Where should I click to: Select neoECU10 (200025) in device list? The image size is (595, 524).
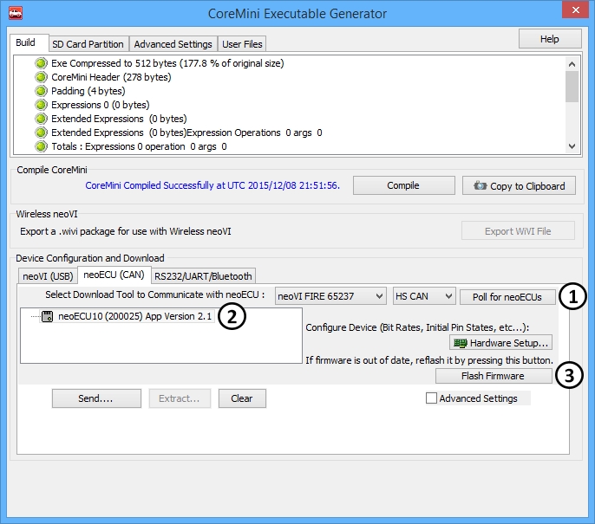click(134, 317)
